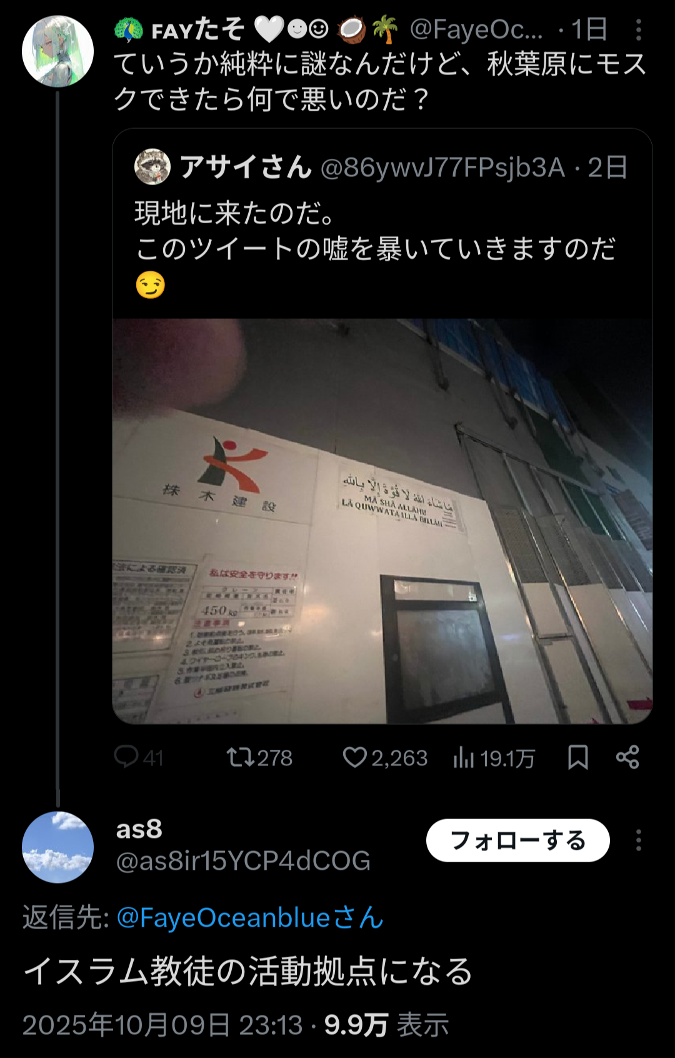The height and width of the screenshot is (1058, 675).
Task: Open FAYたそ profile avatar
Action: point(57,51)
